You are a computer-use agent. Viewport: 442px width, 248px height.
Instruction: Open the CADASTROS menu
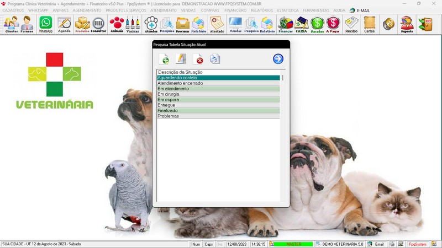coord(13,10)
